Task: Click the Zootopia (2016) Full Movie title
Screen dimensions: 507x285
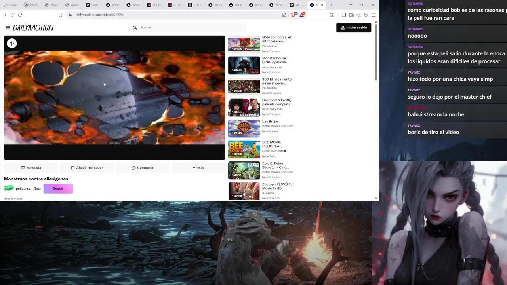Action: coord(278,186)
